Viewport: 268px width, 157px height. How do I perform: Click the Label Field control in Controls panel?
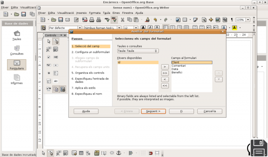click(56, 81)
